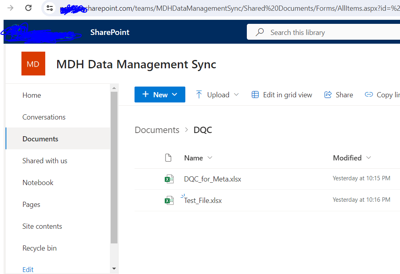Click the left navigation scrollbar thumb
Screen dimensions: 400x274
(x=114, y=168)
